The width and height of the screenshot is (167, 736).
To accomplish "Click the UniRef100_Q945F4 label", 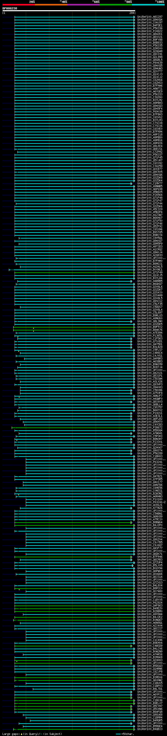I will pyautogui.click(x=150, y=109).
